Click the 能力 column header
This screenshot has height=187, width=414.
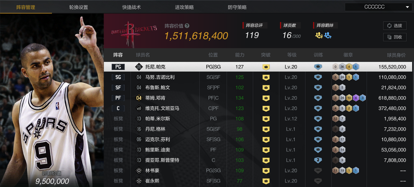click(240, 55)
